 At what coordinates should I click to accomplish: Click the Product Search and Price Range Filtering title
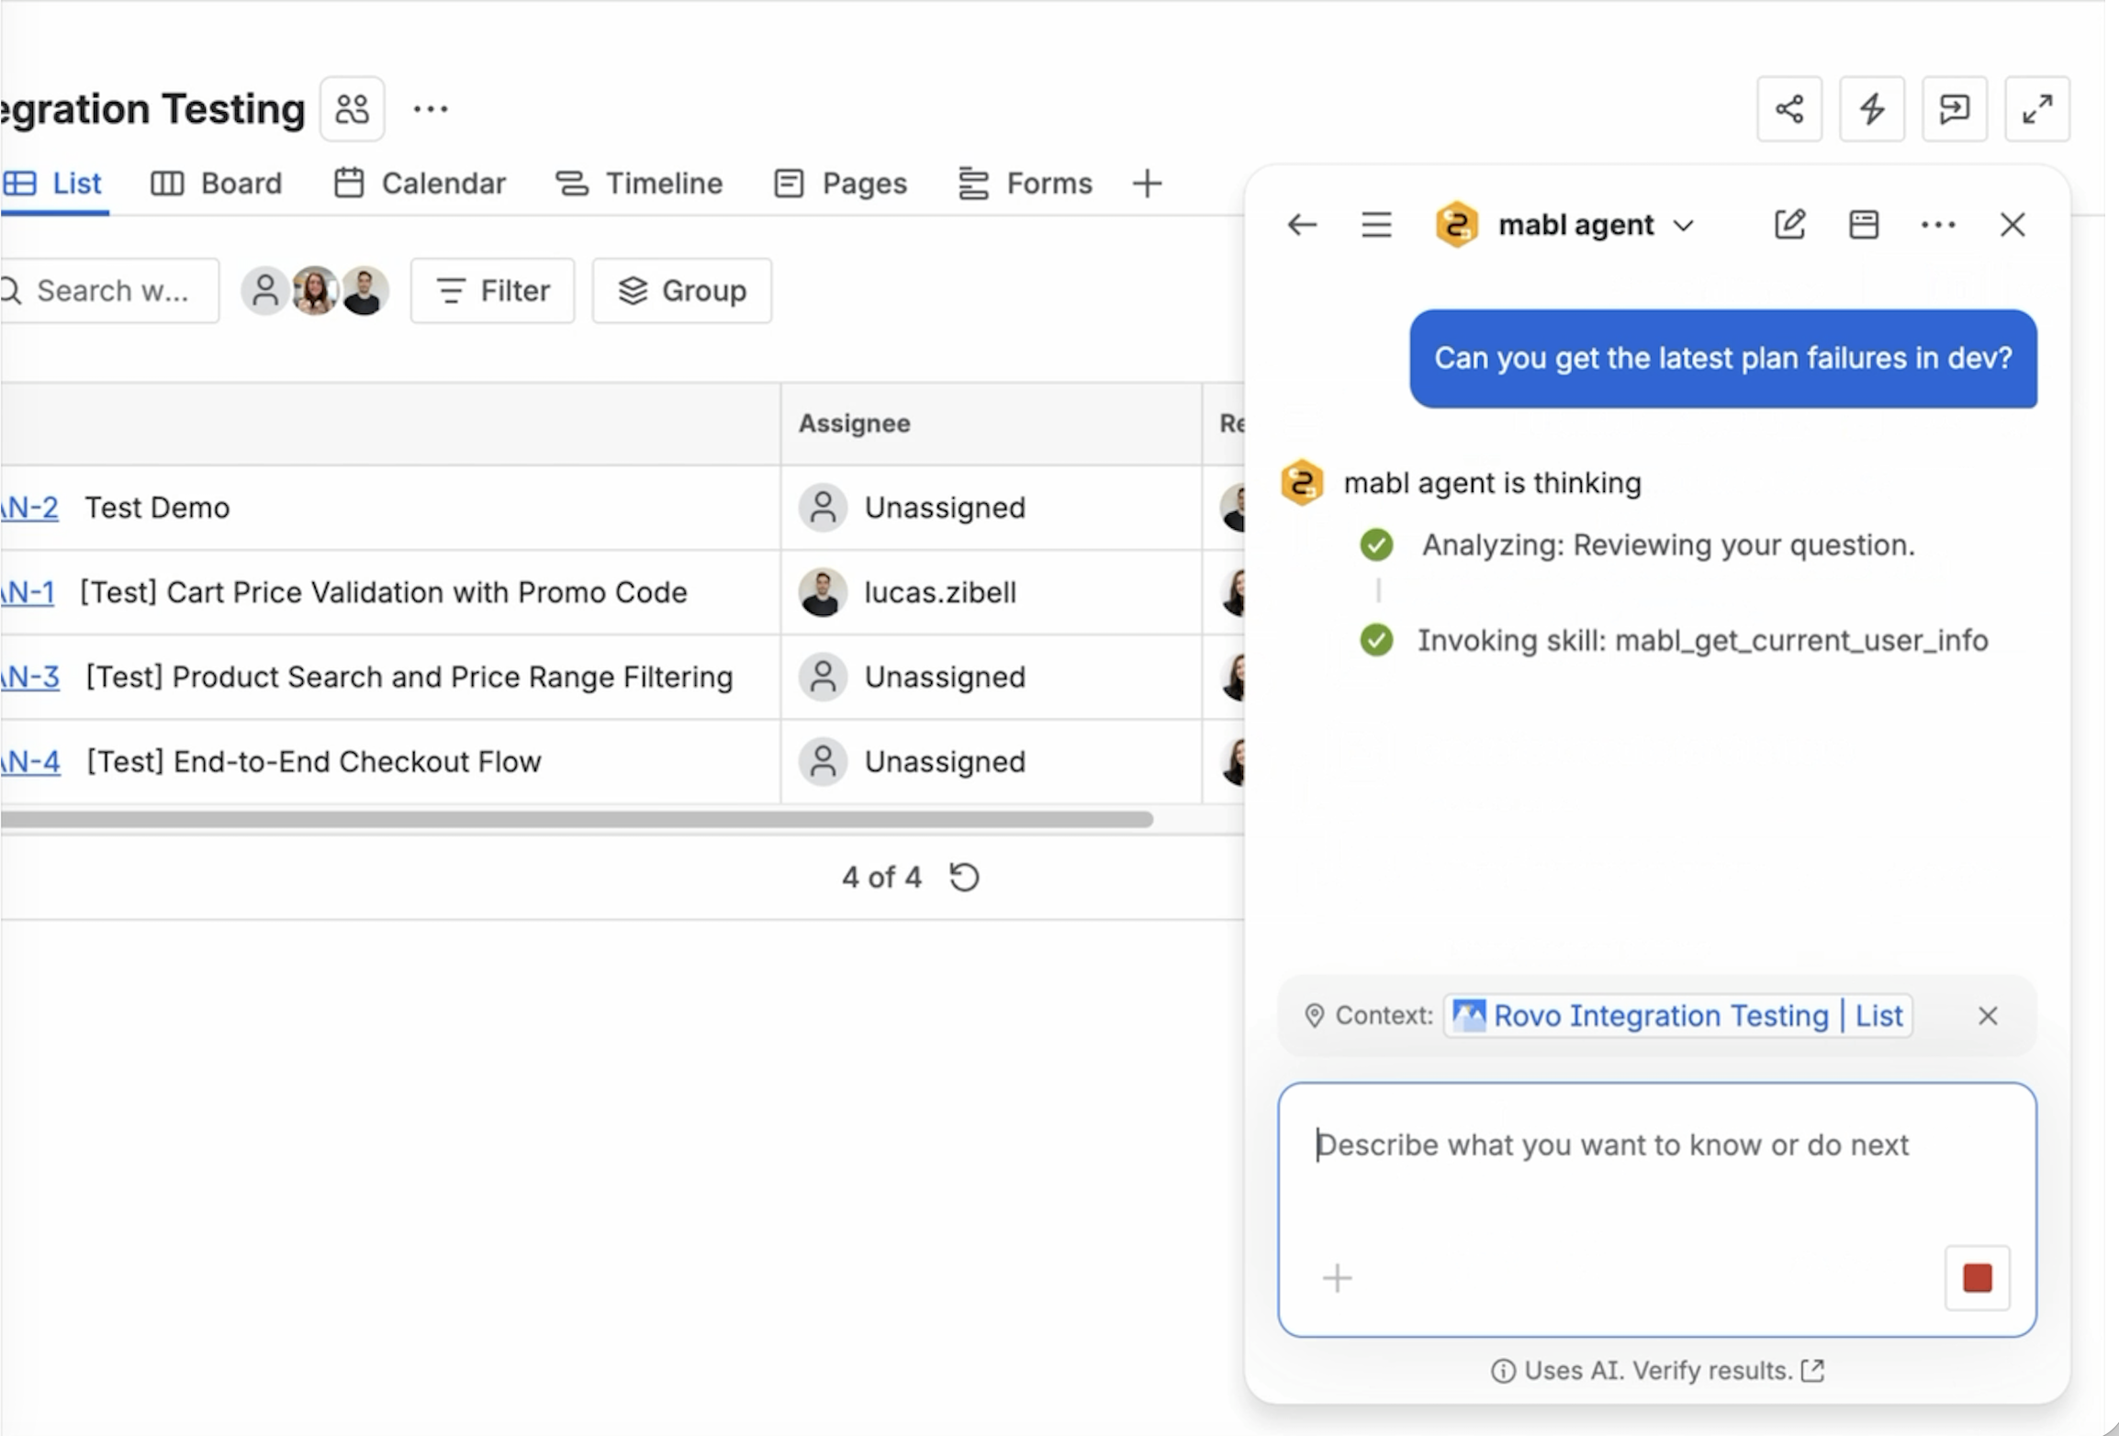pos(409,677)
